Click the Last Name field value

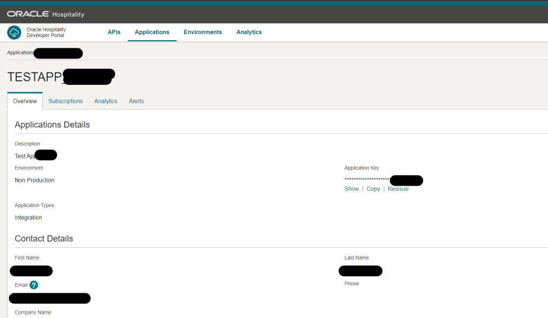click(x=361, y=271)
